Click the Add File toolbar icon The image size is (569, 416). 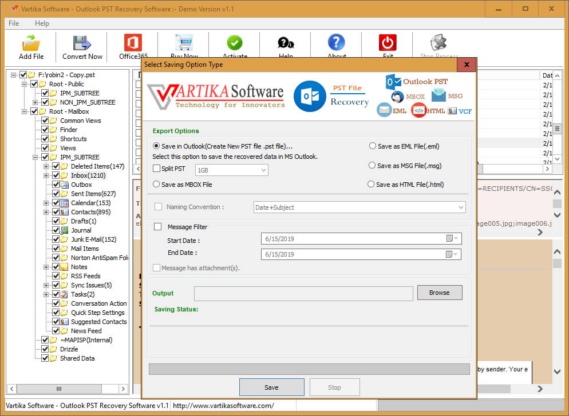pyautogui.click(x=31, y=43)
